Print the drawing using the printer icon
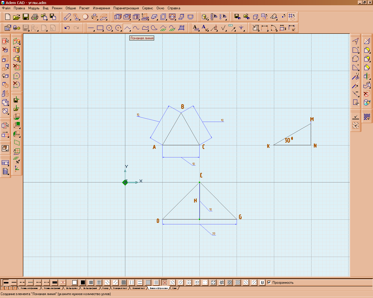 tap(35, 17)
